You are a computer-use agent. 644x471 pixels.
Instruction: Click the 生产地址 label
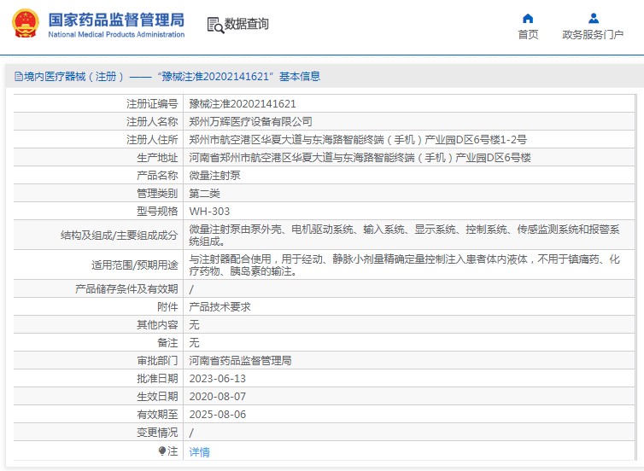point(157,158)
